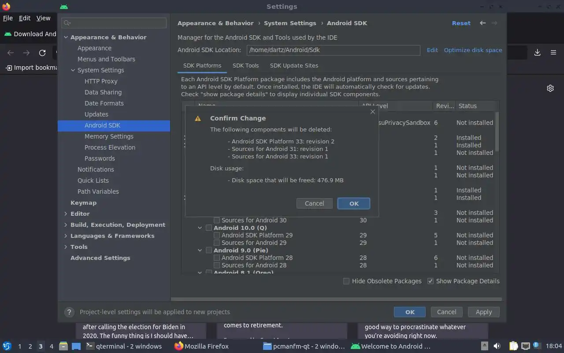
Task: Reload the page in Firefox window
Action: 42,53
